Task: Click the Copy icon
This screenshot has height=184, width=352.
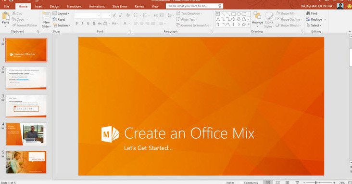Action: tap(14, 20)
